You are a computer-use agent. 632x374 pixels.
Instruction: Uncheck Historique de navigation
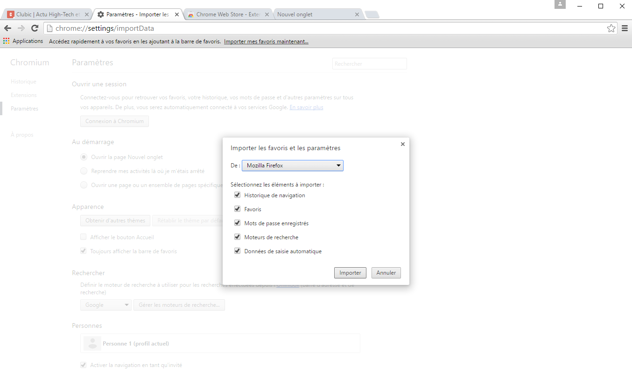(238, 195)
